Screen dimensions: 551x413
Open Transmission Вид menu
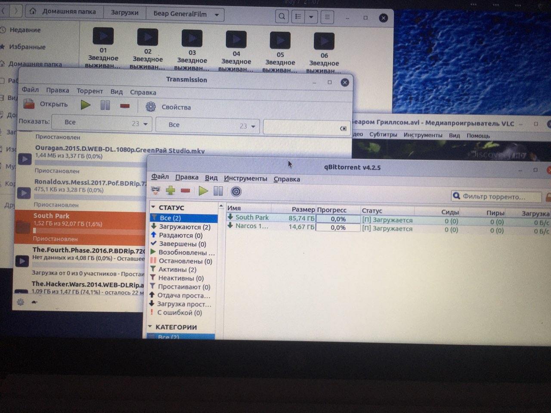pyautogui.click(x=116, y=92)
